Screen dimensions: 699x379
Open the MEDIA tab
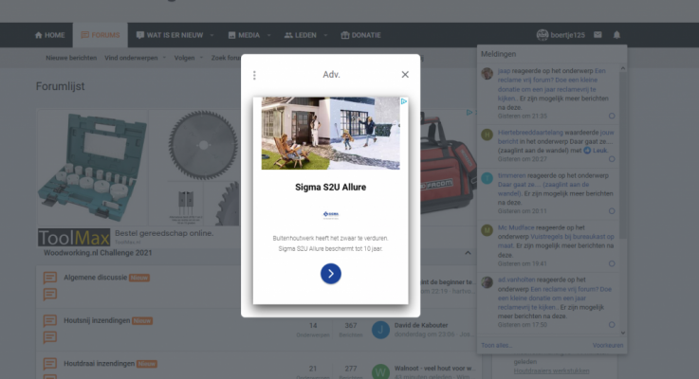click(244, 35)
